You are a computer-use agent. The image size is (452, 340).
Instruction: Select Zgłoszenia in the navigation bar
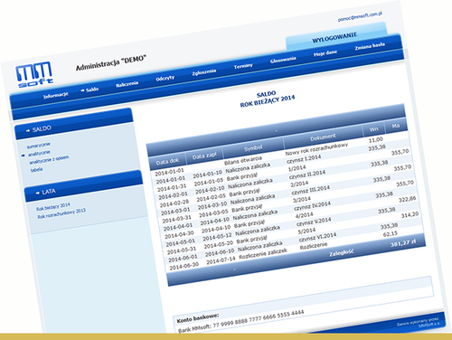click(x=204, y=72)
